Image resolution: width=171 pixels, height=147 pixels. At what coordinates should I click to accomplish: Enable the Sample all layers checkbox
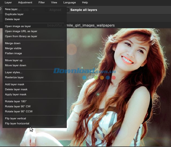[x=68, y=10]
